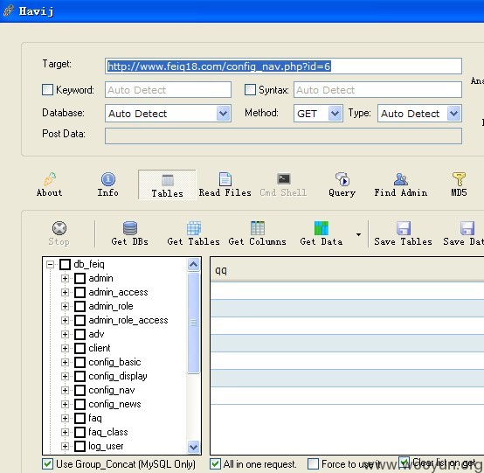Enable the Keyword checkbox

click(47, 89)
